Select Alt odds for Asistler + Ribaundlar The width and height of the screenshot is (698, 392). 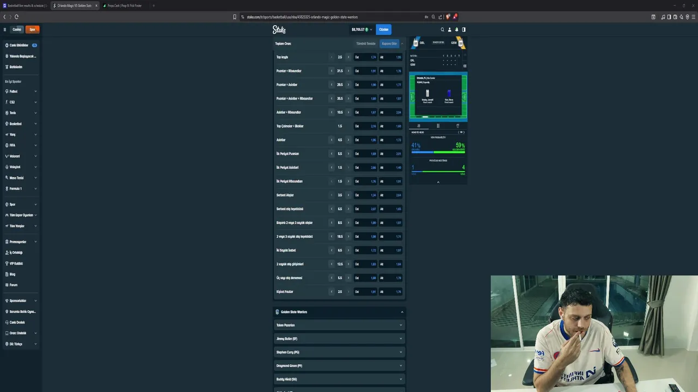[391, 112]
